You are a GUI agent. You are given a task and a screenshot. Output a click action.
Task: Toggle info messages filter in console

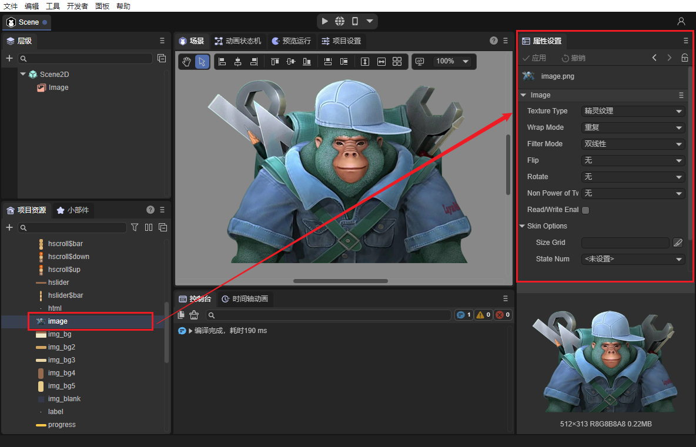tap(464, 315)
